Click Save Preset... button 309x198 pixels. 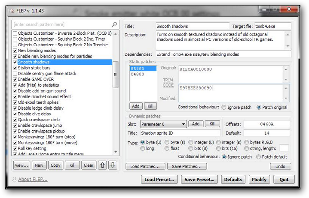click(199, 180)
